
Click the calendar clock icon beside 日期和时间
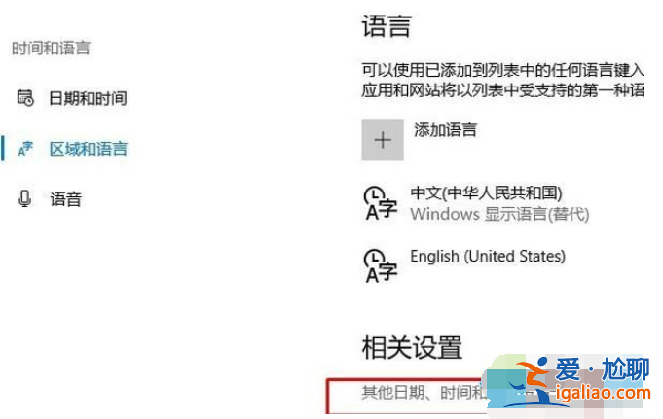(x=25, y=98)
